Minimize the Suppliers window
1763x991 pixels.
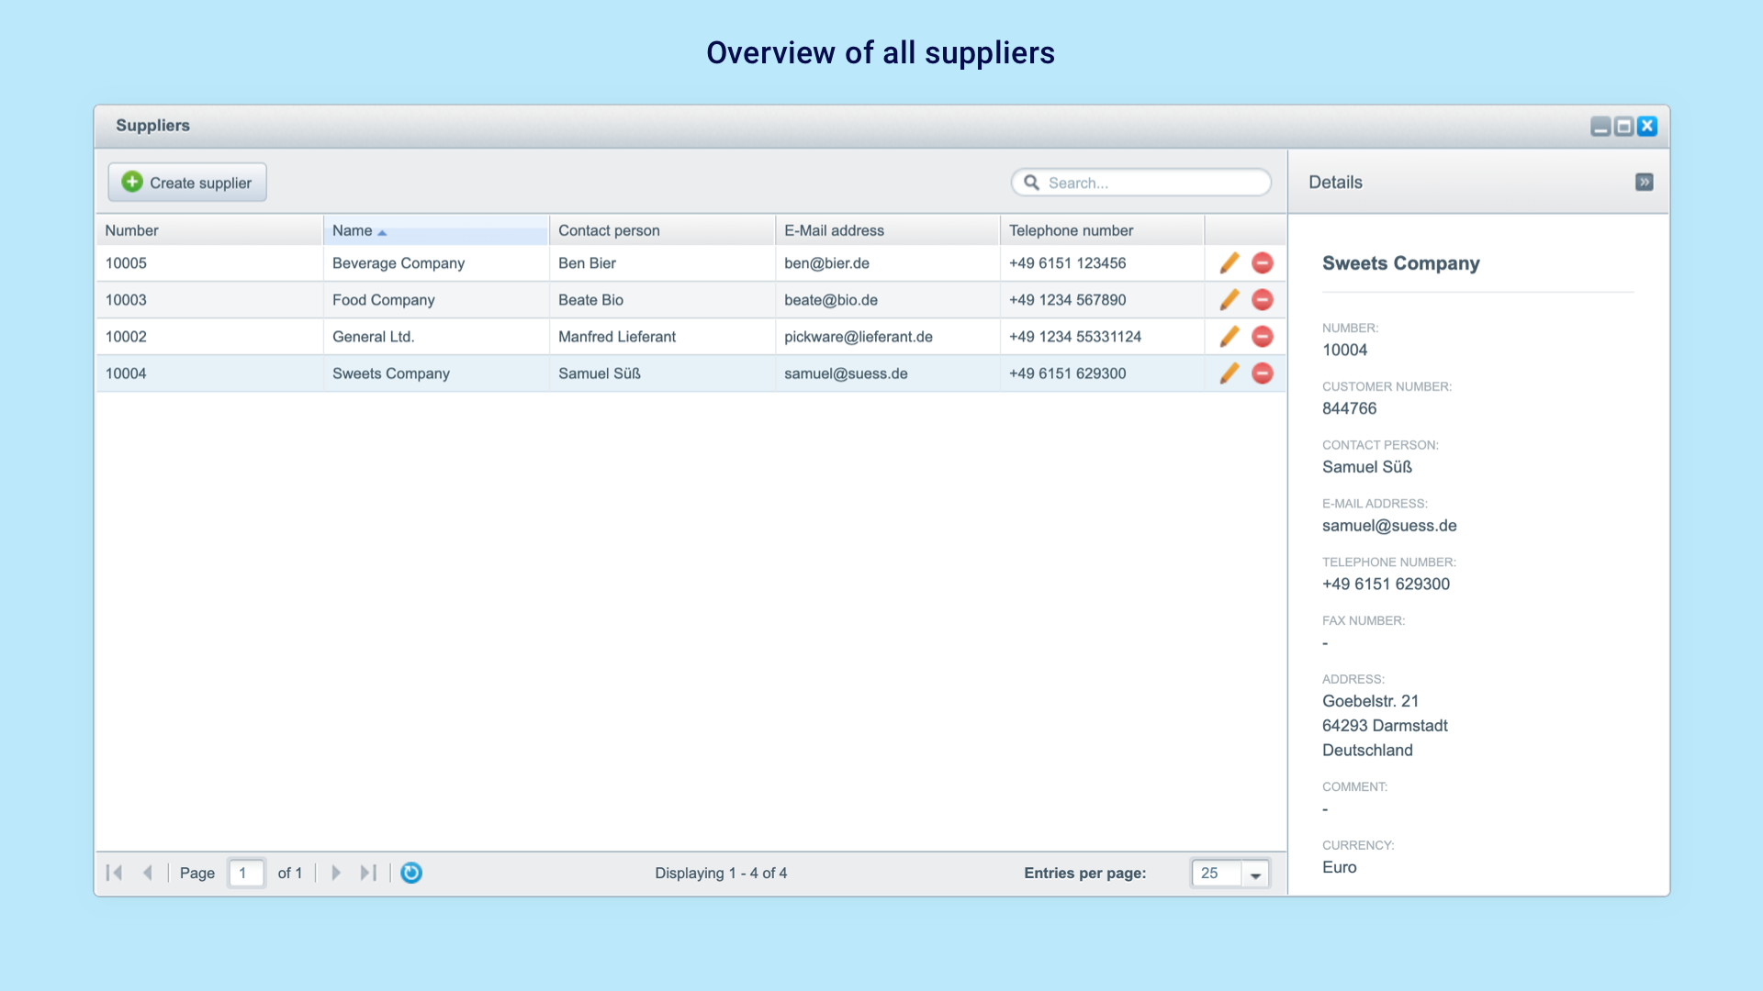pos(1600,127)
